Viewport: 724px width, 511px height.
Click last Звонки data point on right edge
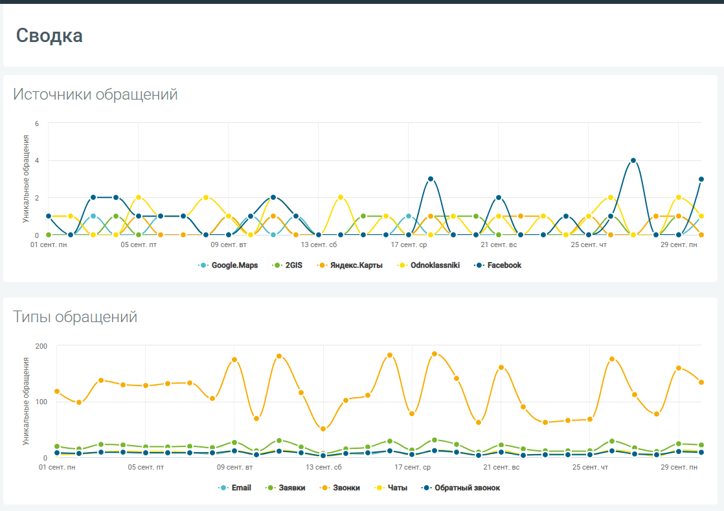click(701, 382)
